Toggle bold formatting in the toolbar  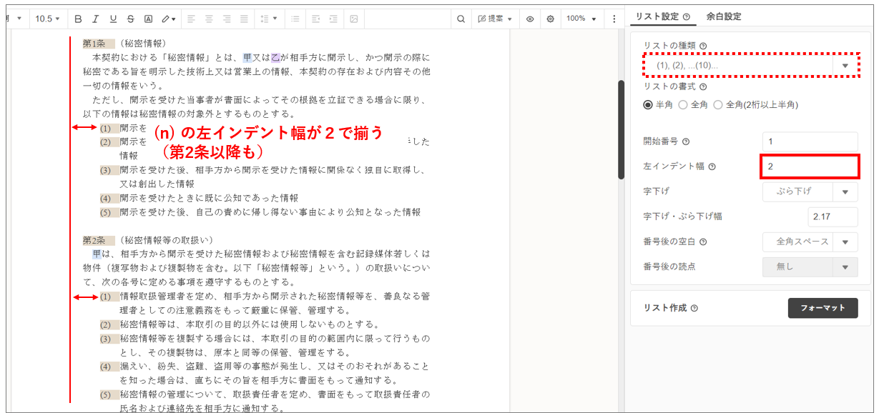(x=79, y=19)
